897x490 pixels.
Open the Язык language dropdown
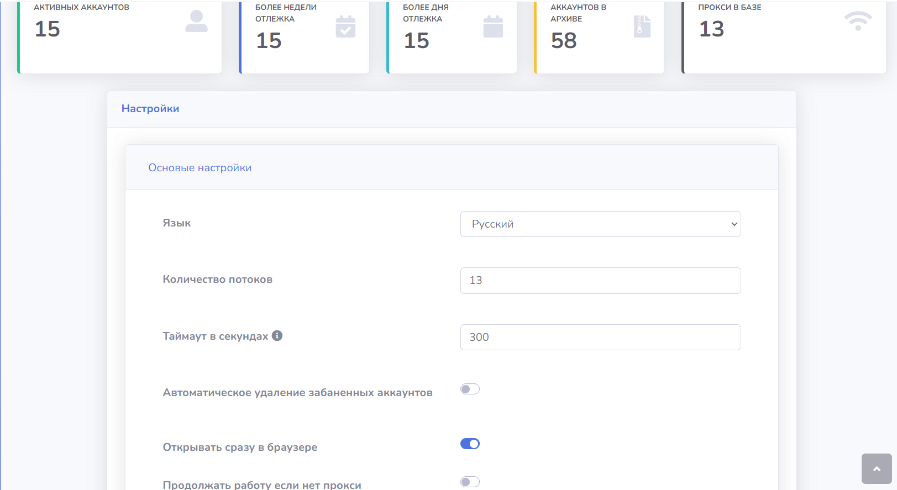pos(600,224)
